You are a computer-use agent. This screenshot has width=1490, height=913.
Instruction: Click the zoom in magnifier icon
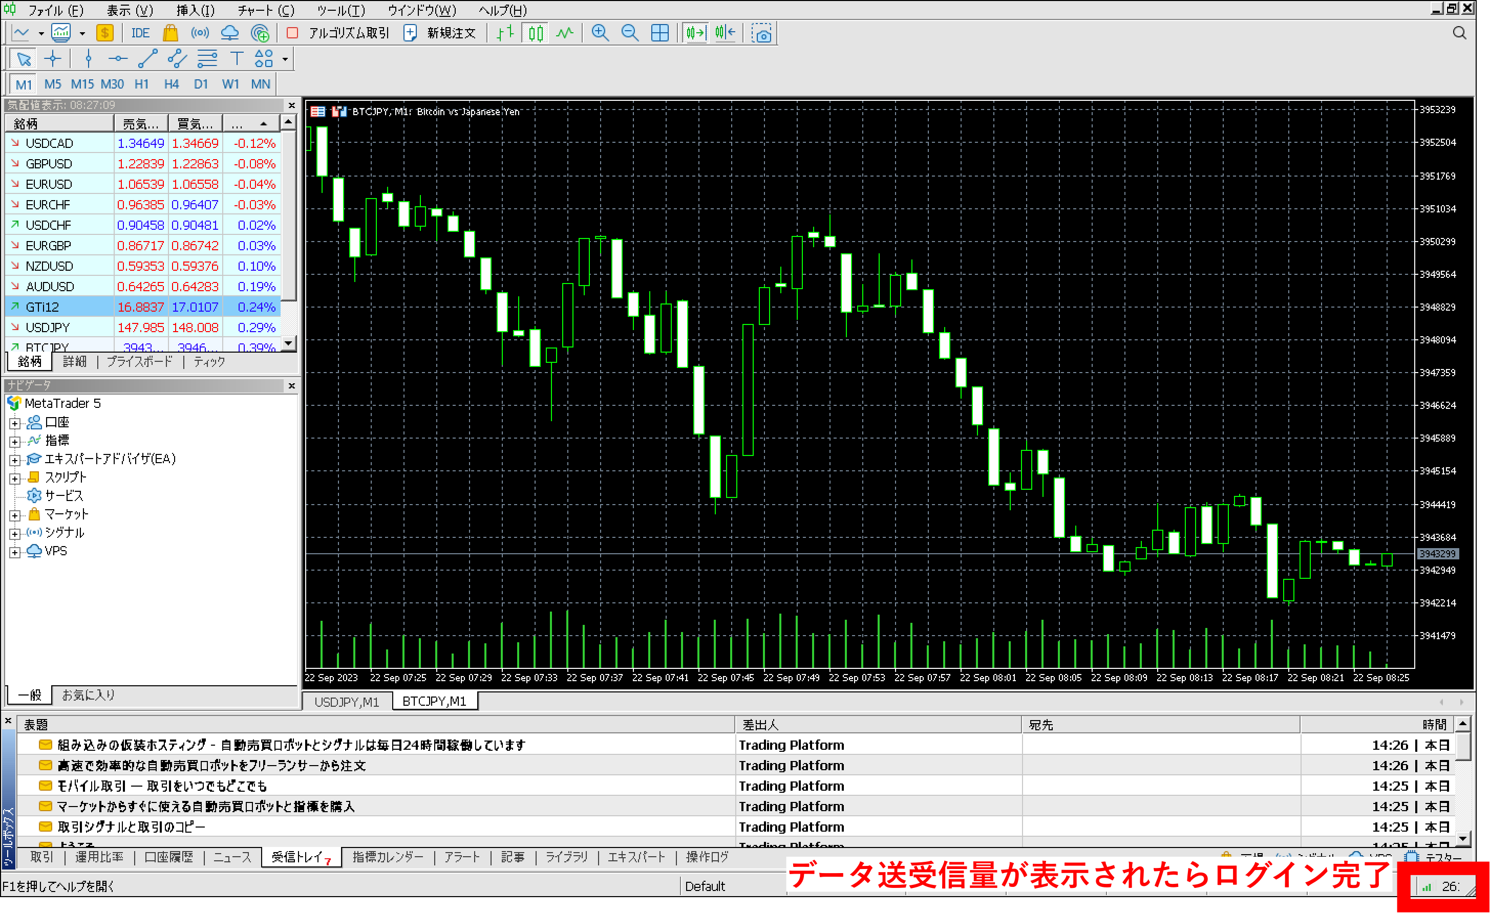[599, 33]
